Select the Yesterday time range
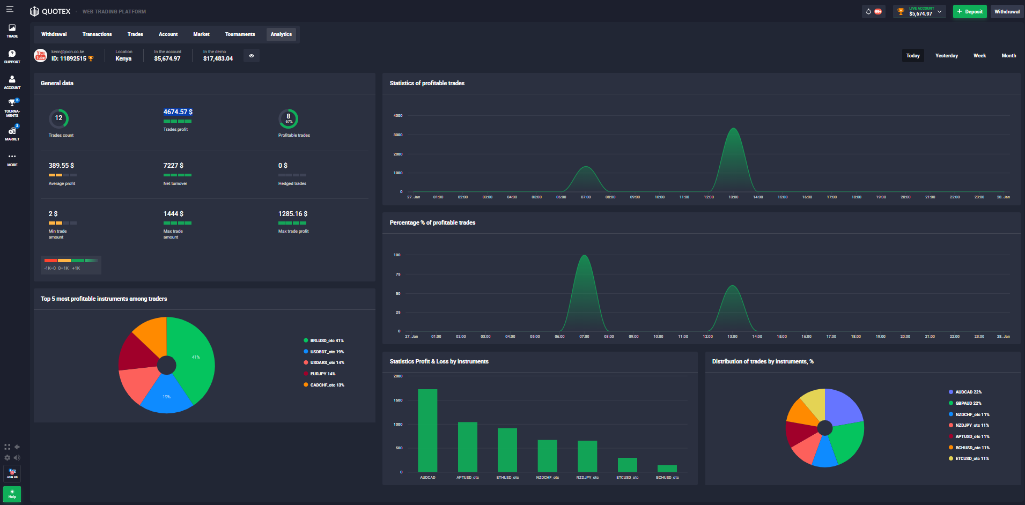 [x=946, y=56]
